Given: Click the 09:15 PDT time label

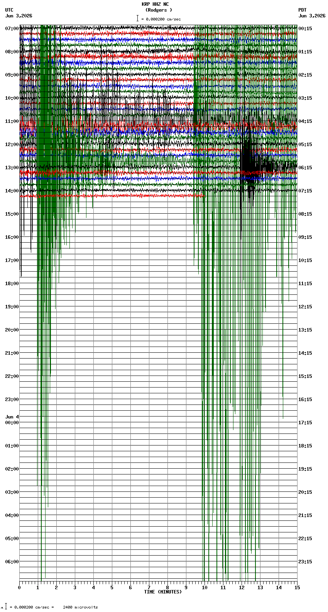Looking at the screenshot, I should coord(305,237).
